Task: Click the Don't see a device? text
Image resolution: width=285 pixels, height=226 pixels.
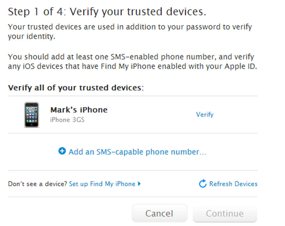Action: coord(38,184)
